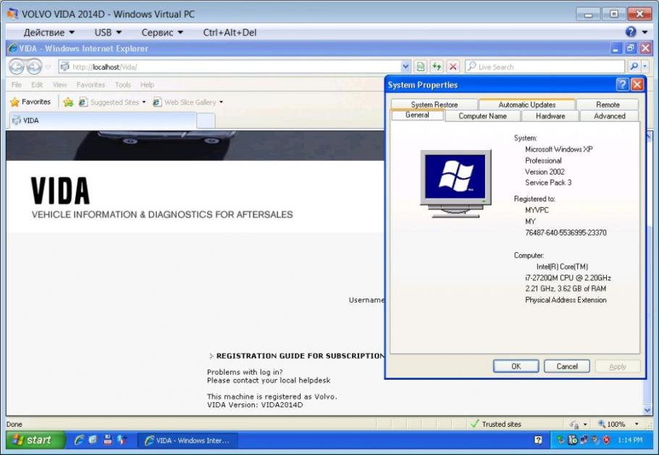
Task: Click the security lock icon in the IE status bar
Action: click(574, 424)
